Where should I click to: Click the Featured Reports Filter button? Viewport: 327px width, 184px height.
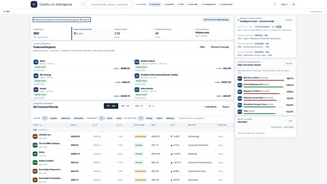(202, 47)
